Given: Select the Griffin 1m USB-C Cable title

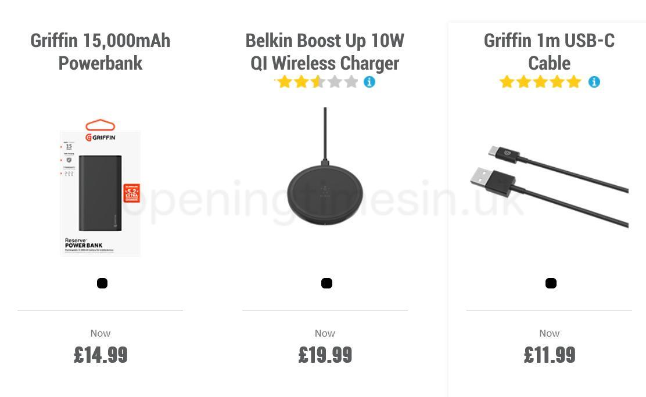Looking at the screenshot, I should pyautogui.click(x=549, y=52).
